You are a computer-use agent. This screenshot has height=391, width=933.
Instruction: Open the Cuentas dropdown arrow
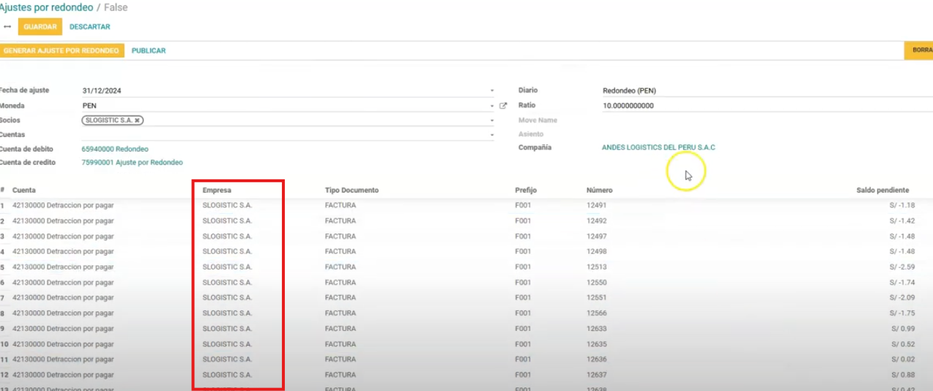(492, 135)
